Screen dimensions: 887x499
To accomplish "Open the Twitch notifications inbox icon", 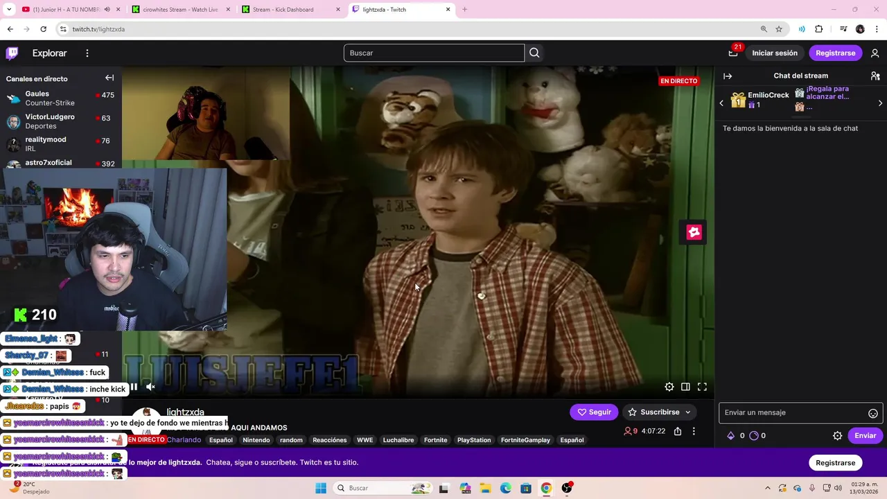I will point(733,53).
